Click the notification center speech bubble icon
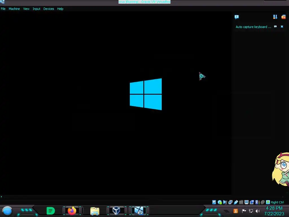 pos(237,17)
